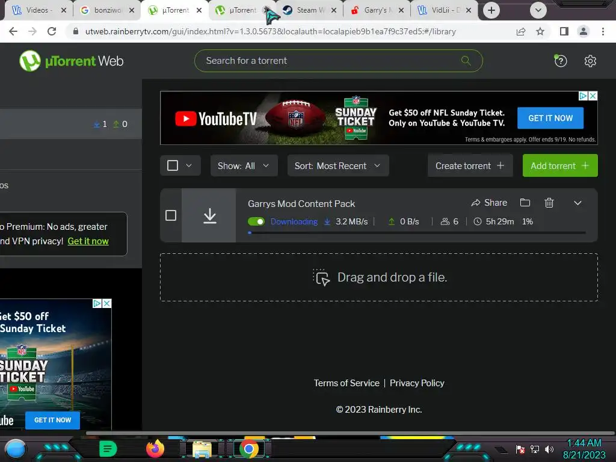The height and width of the screenshot is (462, 616).
Task: Open the settings gear icon
Action: [x=590, y=61]
